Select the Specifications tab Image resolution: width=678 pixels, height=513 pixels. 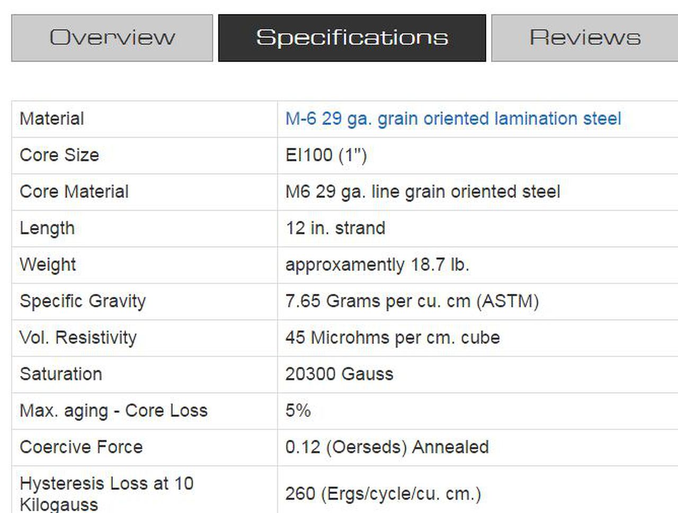click(x=352, y=38)
